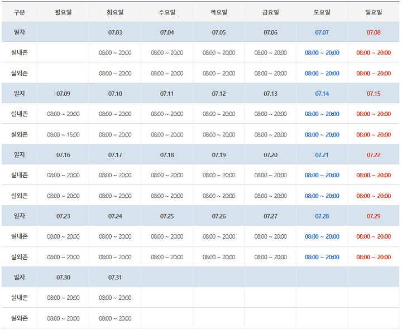Click 일자 label of the 07.30 week
Viewport: 402px width, 330px height.
pos(20,277)
